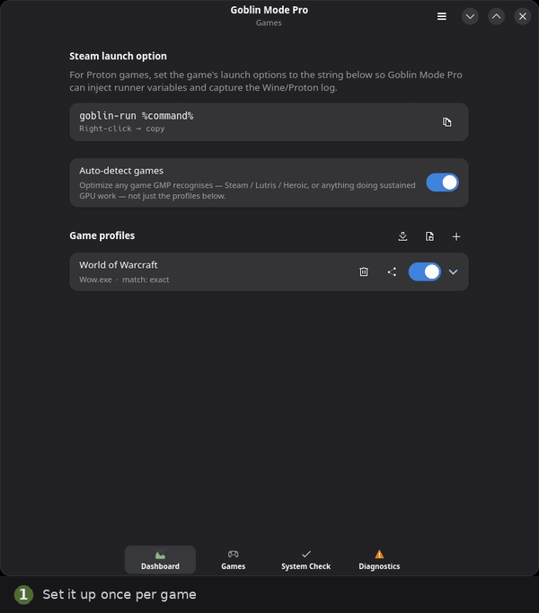Image resolution: width=539 pixels, height=613 pixels.
Task: Delete the World of Warcraft profile
Action: [x=364, y=271]
